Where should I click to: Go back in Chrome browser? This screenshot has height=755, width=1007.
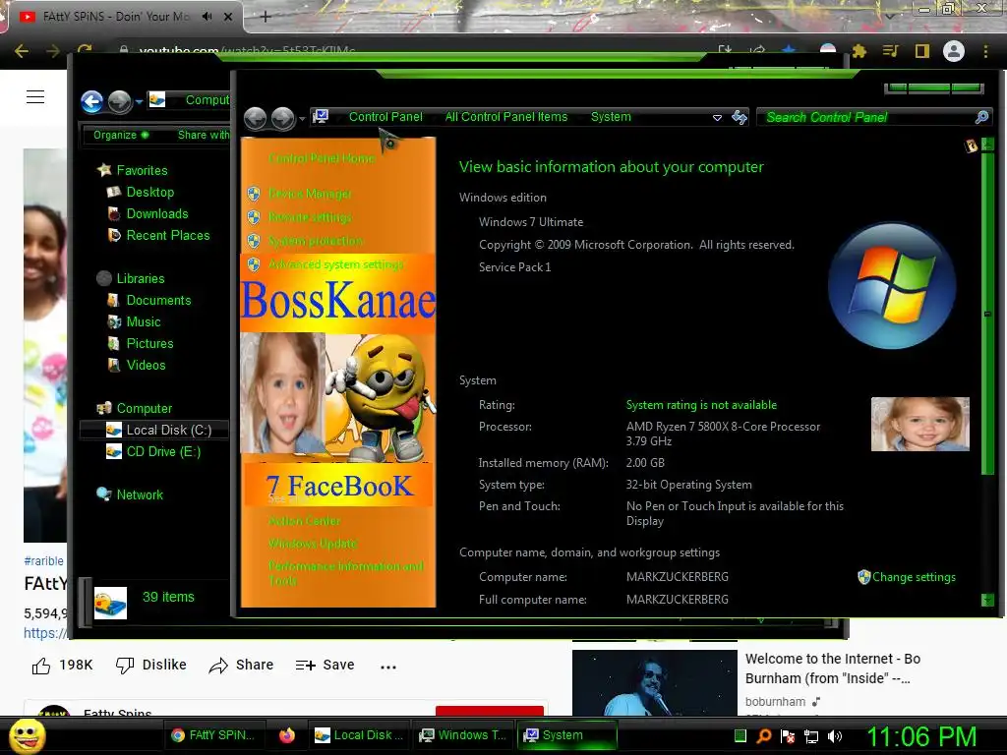22,51
